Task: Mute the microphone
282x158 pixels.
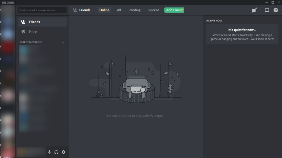Action: pyautogui.click(x=49, y=152)
